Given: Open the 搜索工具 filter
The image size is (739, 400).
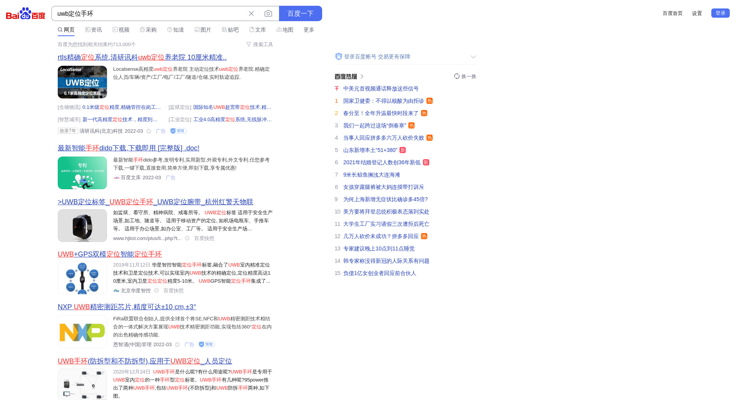Looking at the screenshot, I should [259, 45].
